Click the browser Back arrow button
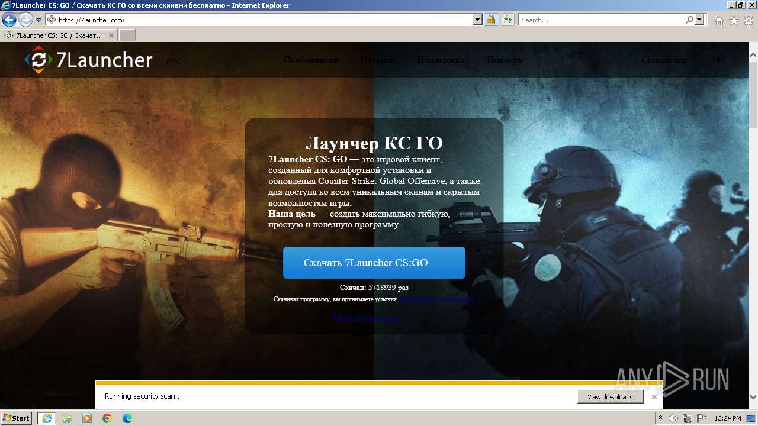The height and width of the screenshot is (426, 758). pos(9,20)
